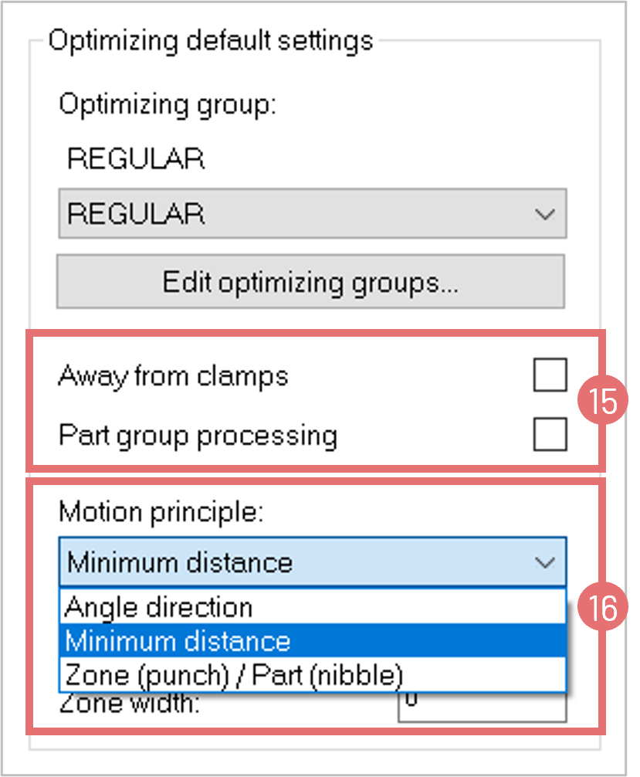Image resolution: width=640 pixels, height=777 pixels.
Task: Click the red number 16 badge
Action: click(603, 608)
